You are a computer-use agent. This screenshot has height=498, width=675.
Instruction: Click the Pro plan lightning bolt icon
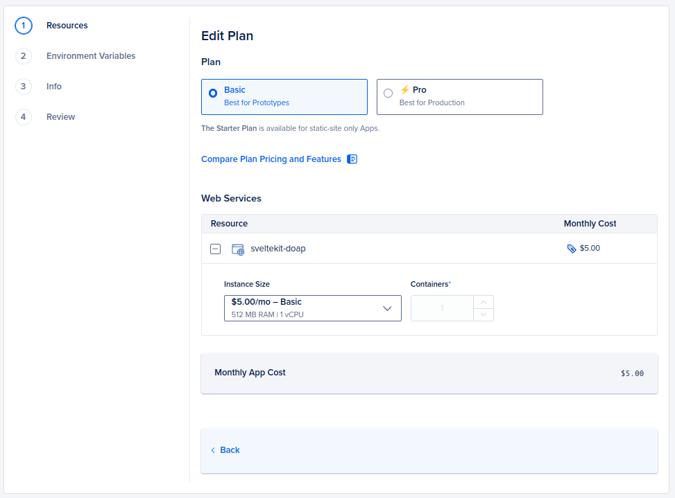[404, 90]
